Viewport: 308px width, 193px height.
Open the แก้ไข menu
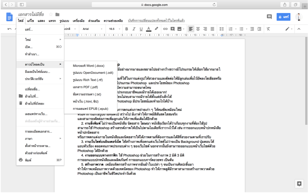pos(31,21)
